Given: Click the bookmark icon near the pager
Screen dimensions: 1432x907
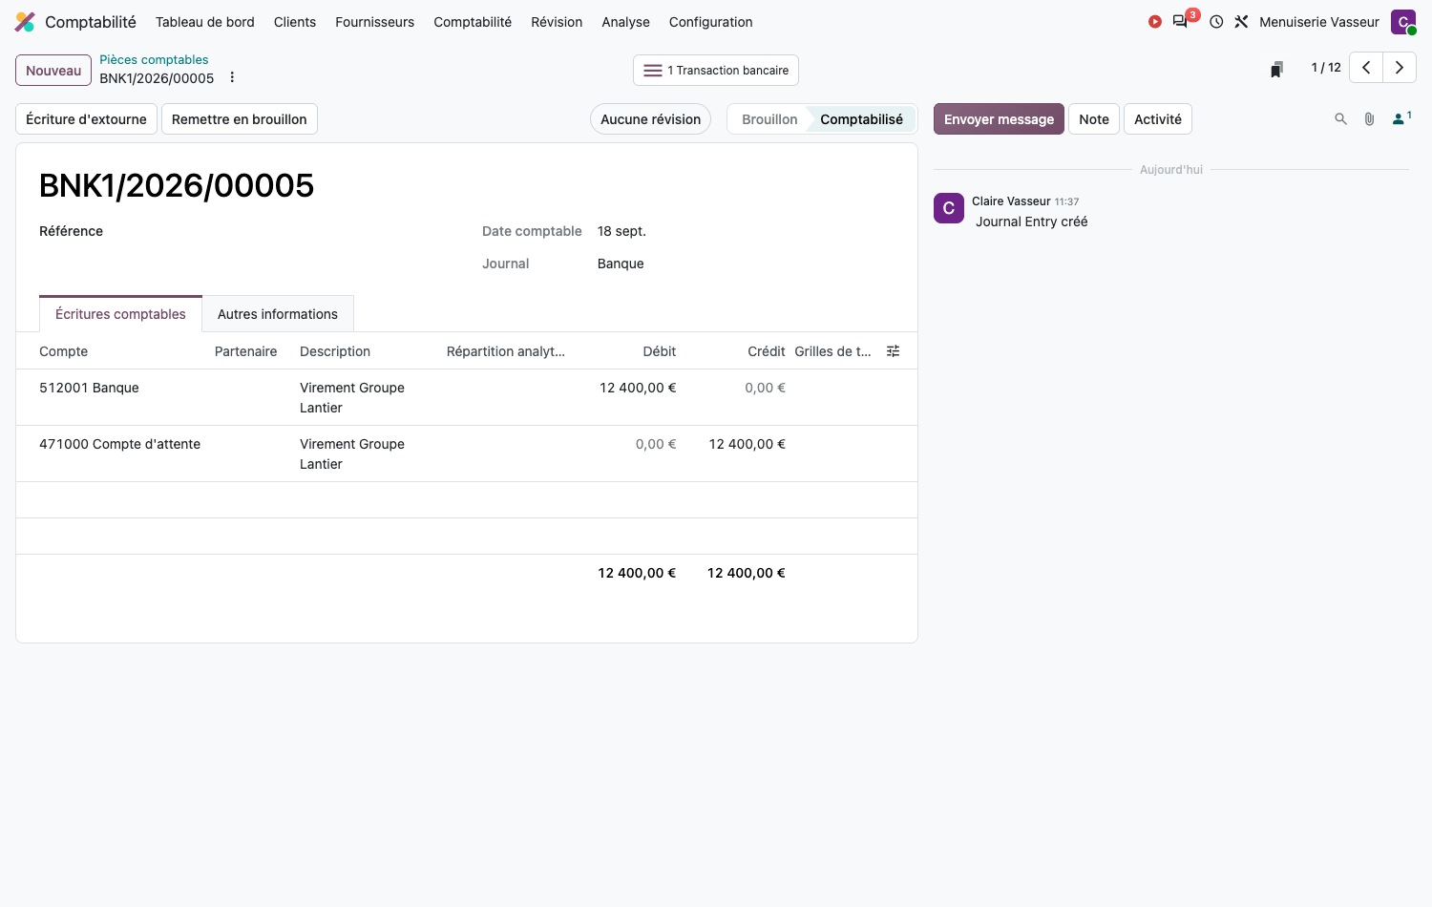Looking at the screenshot, I should pos(1276,69).
